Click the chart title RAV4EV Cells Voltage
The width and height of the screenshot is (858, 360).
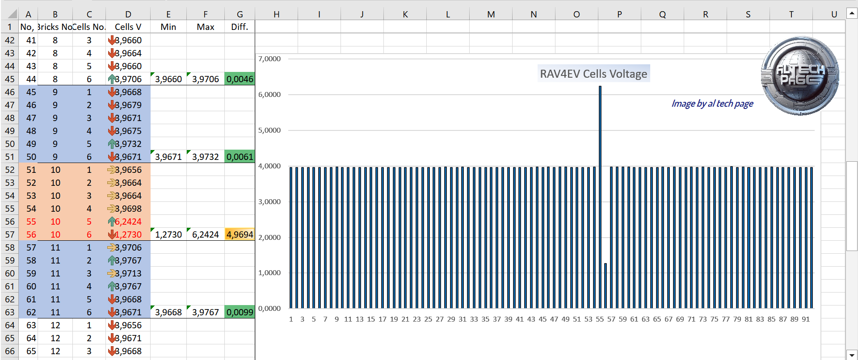pyautogui.click(x=593, y=74)
